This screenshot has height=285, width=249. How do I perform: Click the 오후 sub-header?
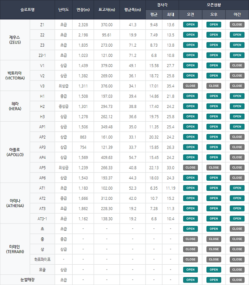pos(214,15)
